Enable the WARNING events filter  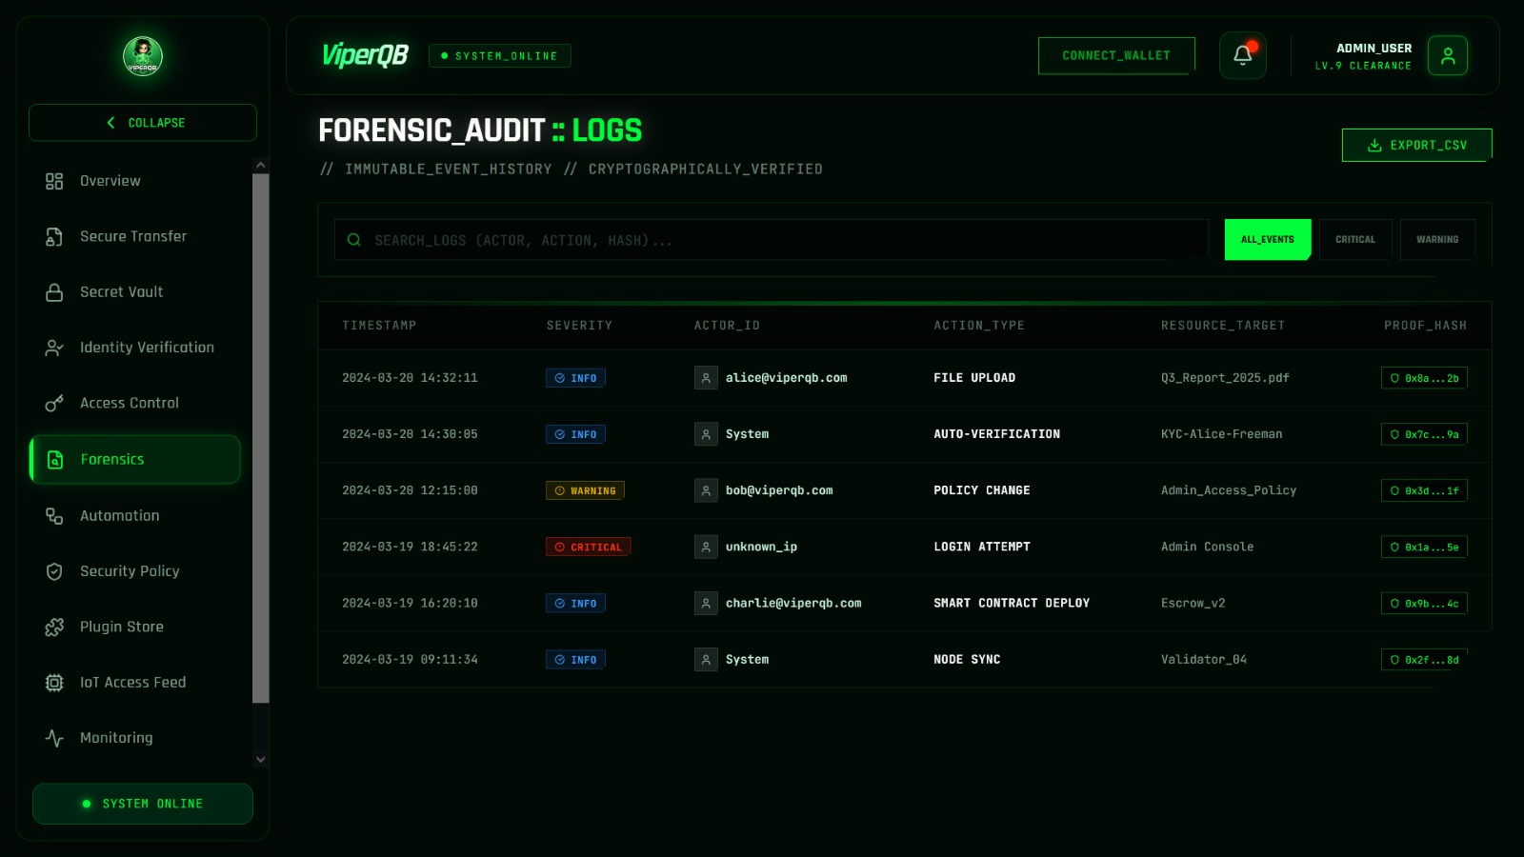point(1437,239)
